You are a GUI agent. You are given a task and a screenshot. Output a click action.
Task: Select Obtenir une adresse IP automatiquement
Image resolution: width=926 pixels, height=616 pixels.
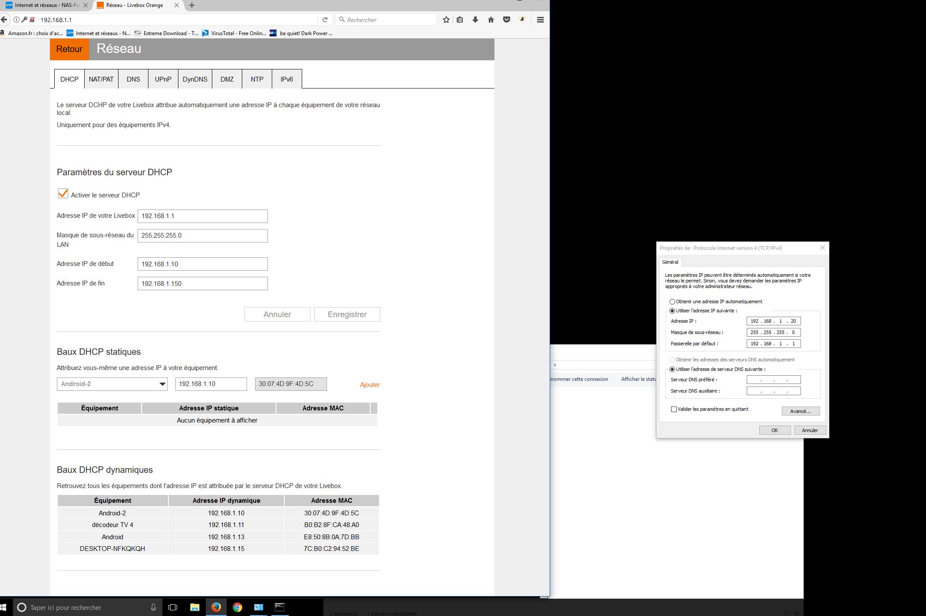[x=672, y=301]
